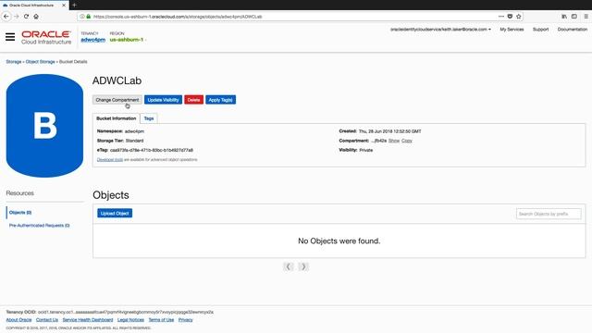Click the eTag value text
The image size is (592, 333).
point(152,150)
